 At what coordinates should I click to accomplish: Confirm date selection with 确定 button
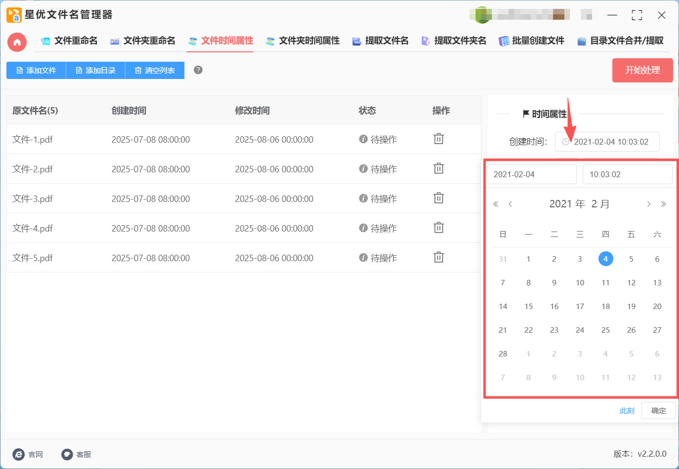(x=658, y=411)
